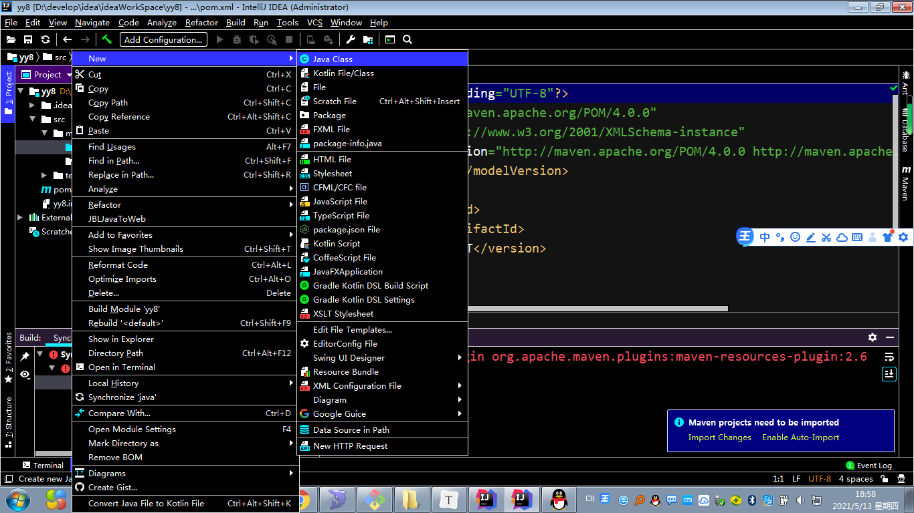Click the Search Everywhere magnifier icon
The image size is (914, 513).
407,40
